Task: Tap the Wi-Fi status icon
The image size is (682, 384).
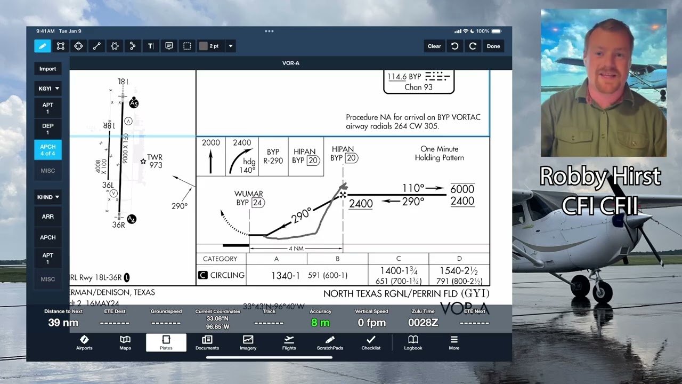Action: [465, 31]
